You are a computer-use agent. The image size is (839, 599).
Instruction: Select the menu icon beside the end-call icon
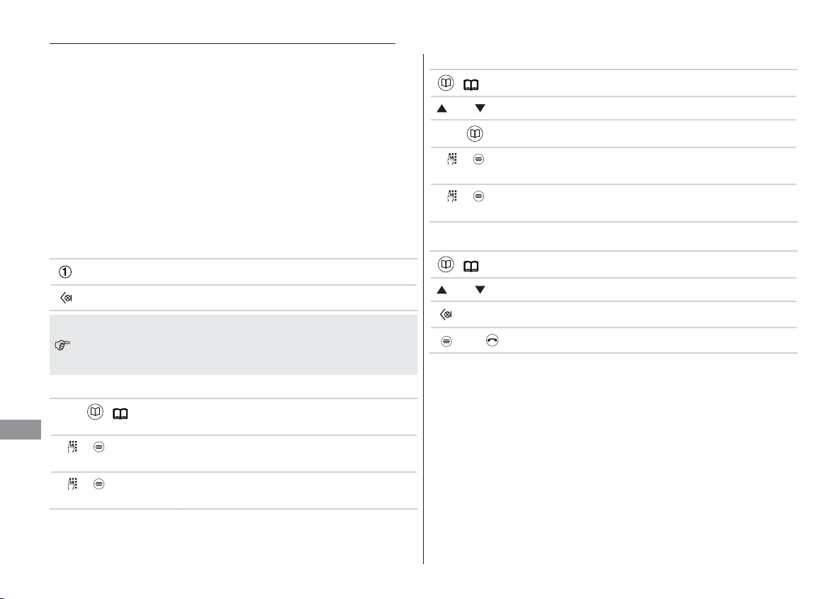coord(446,341)
